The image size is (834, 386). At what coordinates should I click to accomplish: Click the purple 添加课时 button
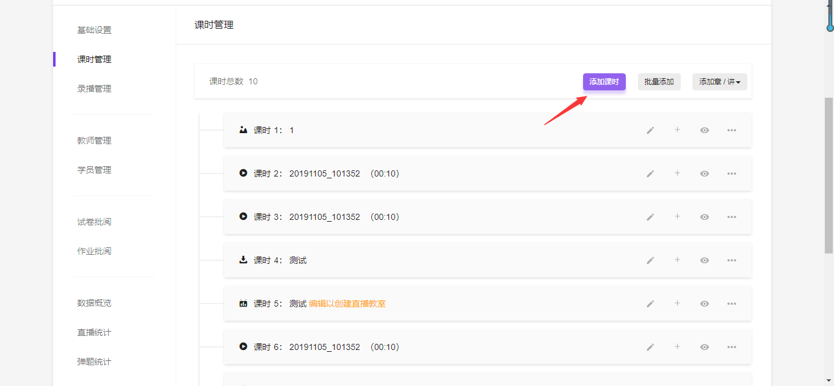click(x=604, y=82)
